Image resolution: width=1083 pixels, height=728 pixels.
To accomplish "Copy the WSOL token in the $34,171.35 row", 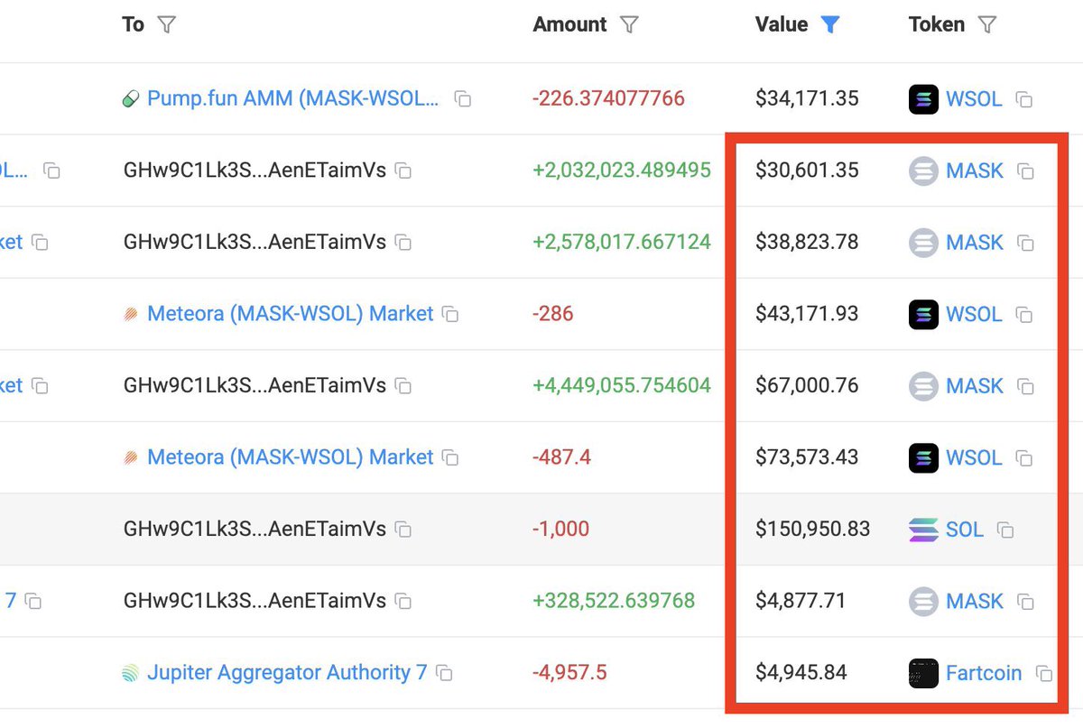I will [x=1024, y=99].
